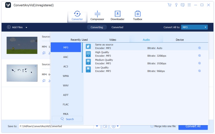Select the Recently Used tab
Viewport: 215px width, 134px height.
point(79,40)
